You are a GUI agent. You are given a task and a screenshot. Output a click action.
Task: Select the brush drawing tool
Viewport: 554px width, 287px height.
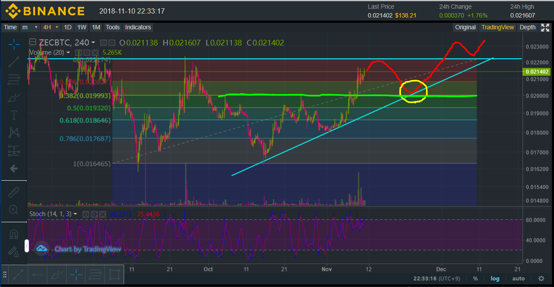pos(14,97)
